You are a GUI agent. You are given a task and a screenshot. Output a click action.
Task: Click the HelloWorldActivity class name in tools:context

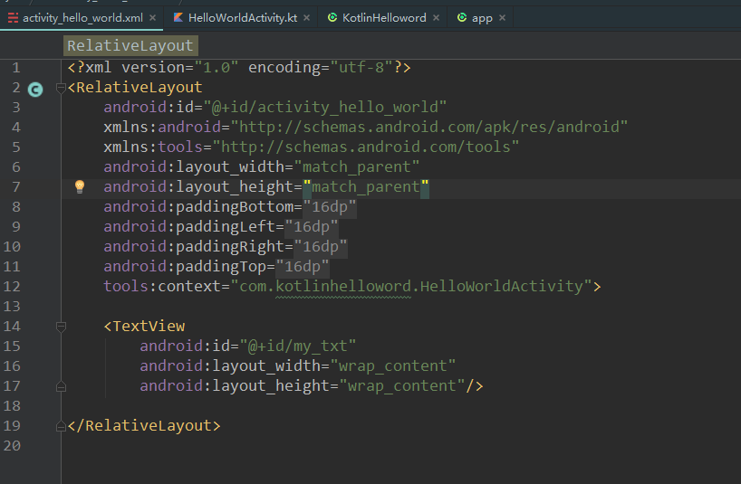click(x=502, y=287)
